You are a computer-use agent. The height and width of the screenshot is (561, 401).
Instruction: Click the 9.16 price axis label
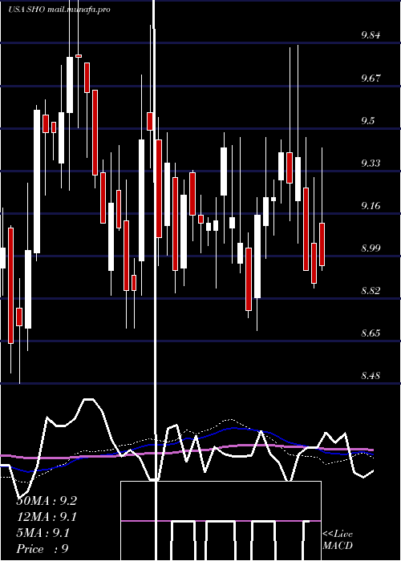(371, 205)
